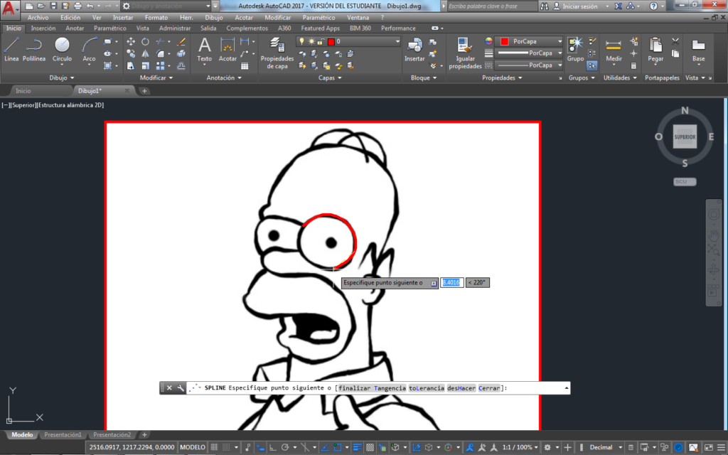This screenshot has height=455, width=728.
Task: Click the Copy clip icon
Action: (x=675, y=54)
